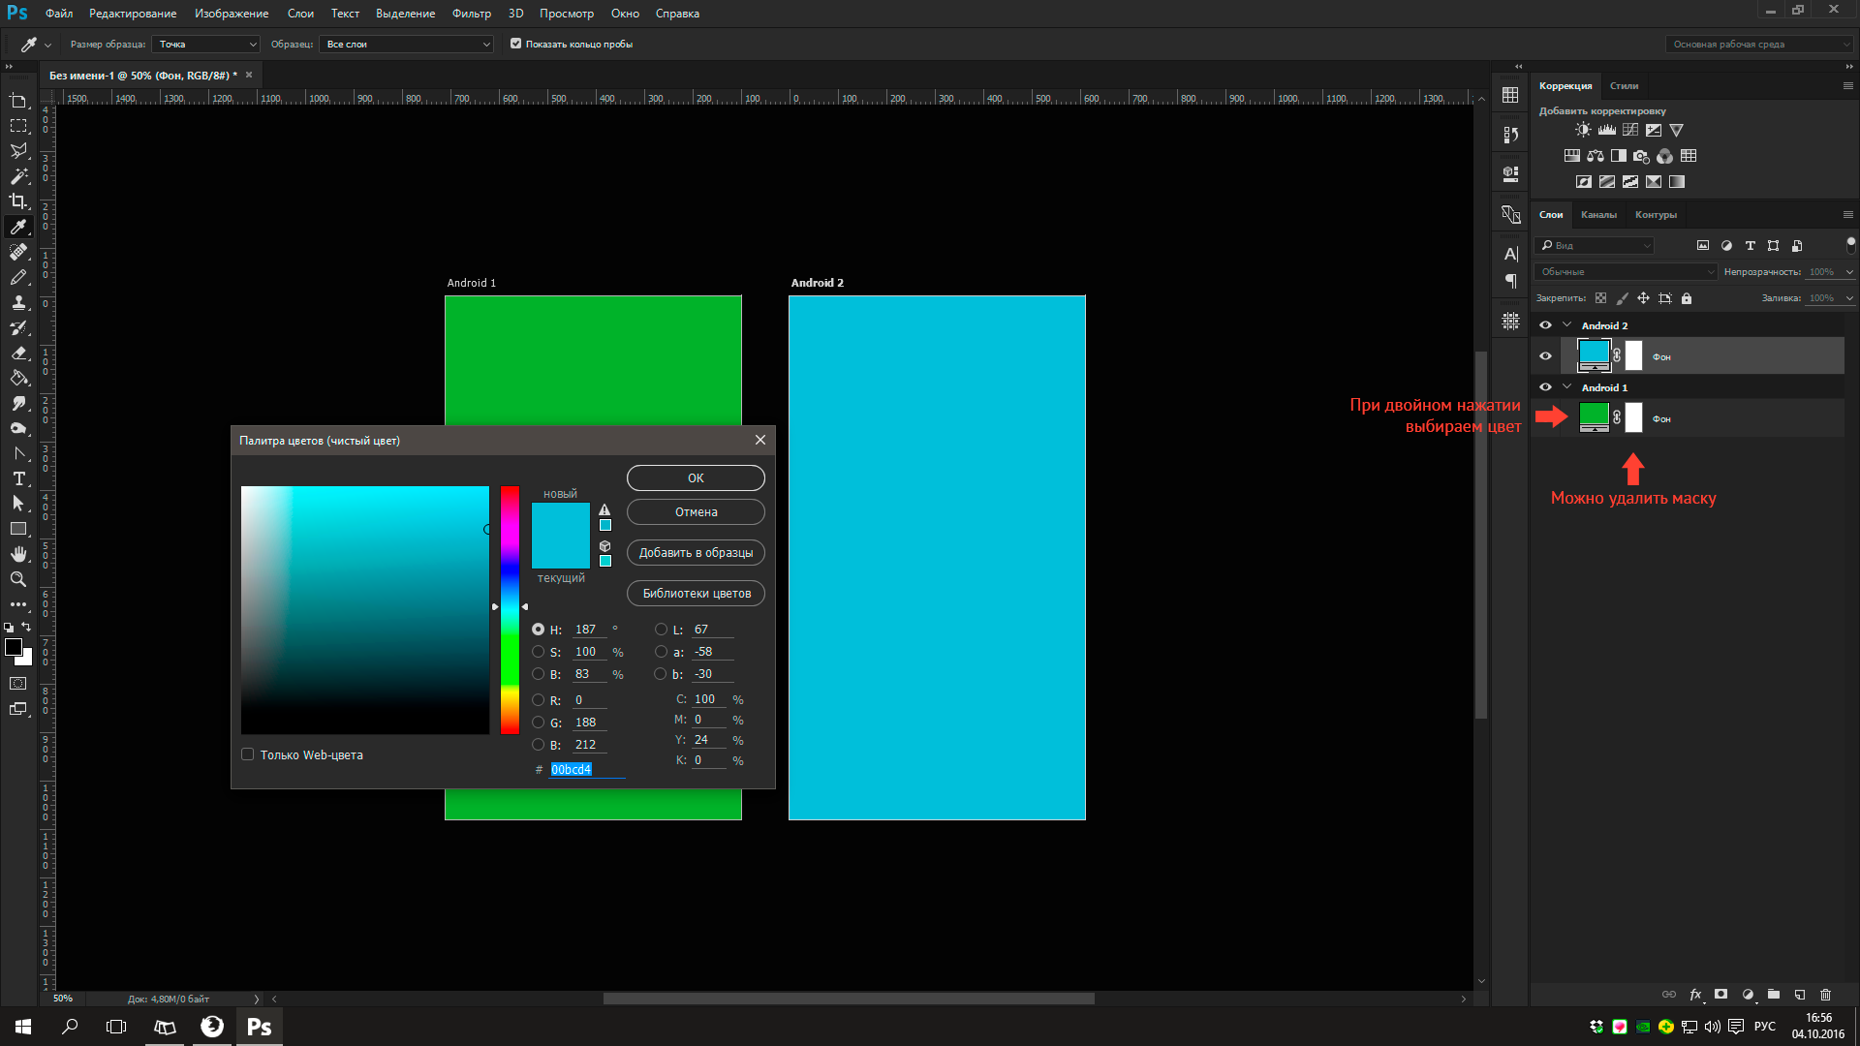Hide the Android 2 artboard

click(1546, 325)
